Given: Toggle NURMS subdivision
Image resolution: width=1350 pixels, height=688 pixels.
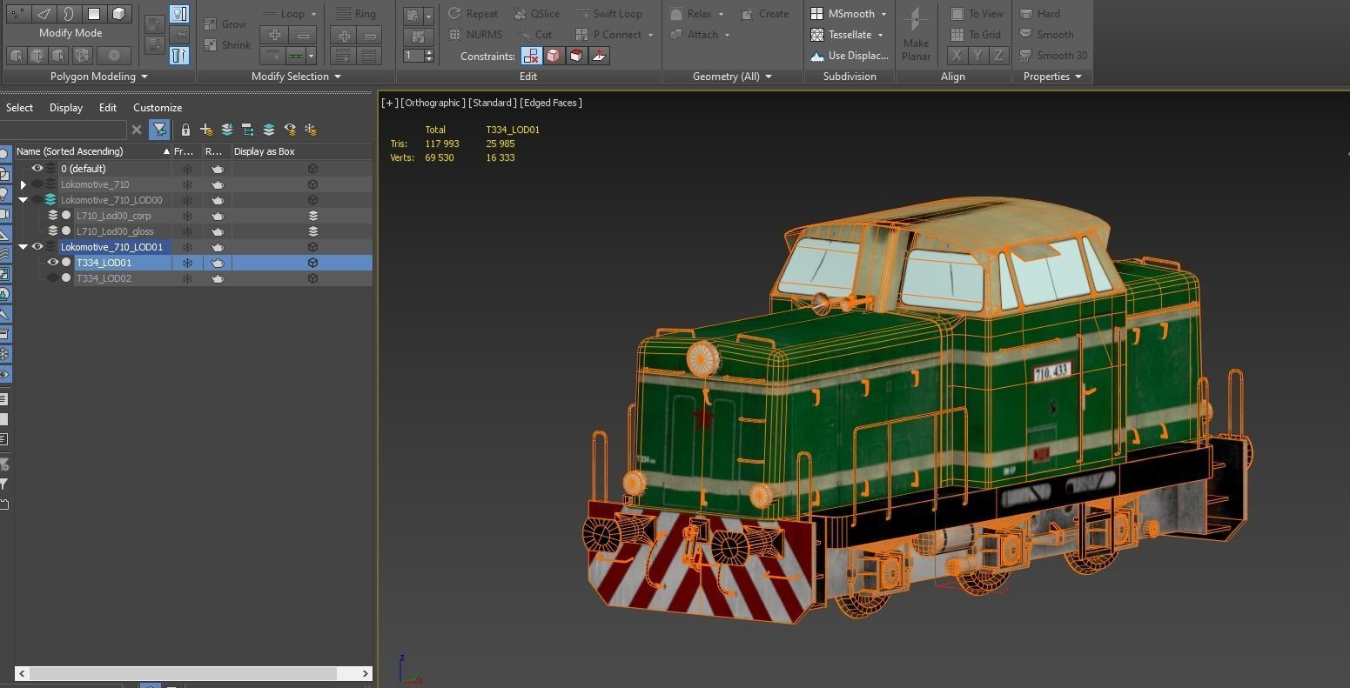Looking at the screenshot, I should click(475, 35).
